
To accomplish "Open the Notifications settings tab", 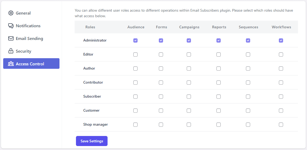I will 31,26.
